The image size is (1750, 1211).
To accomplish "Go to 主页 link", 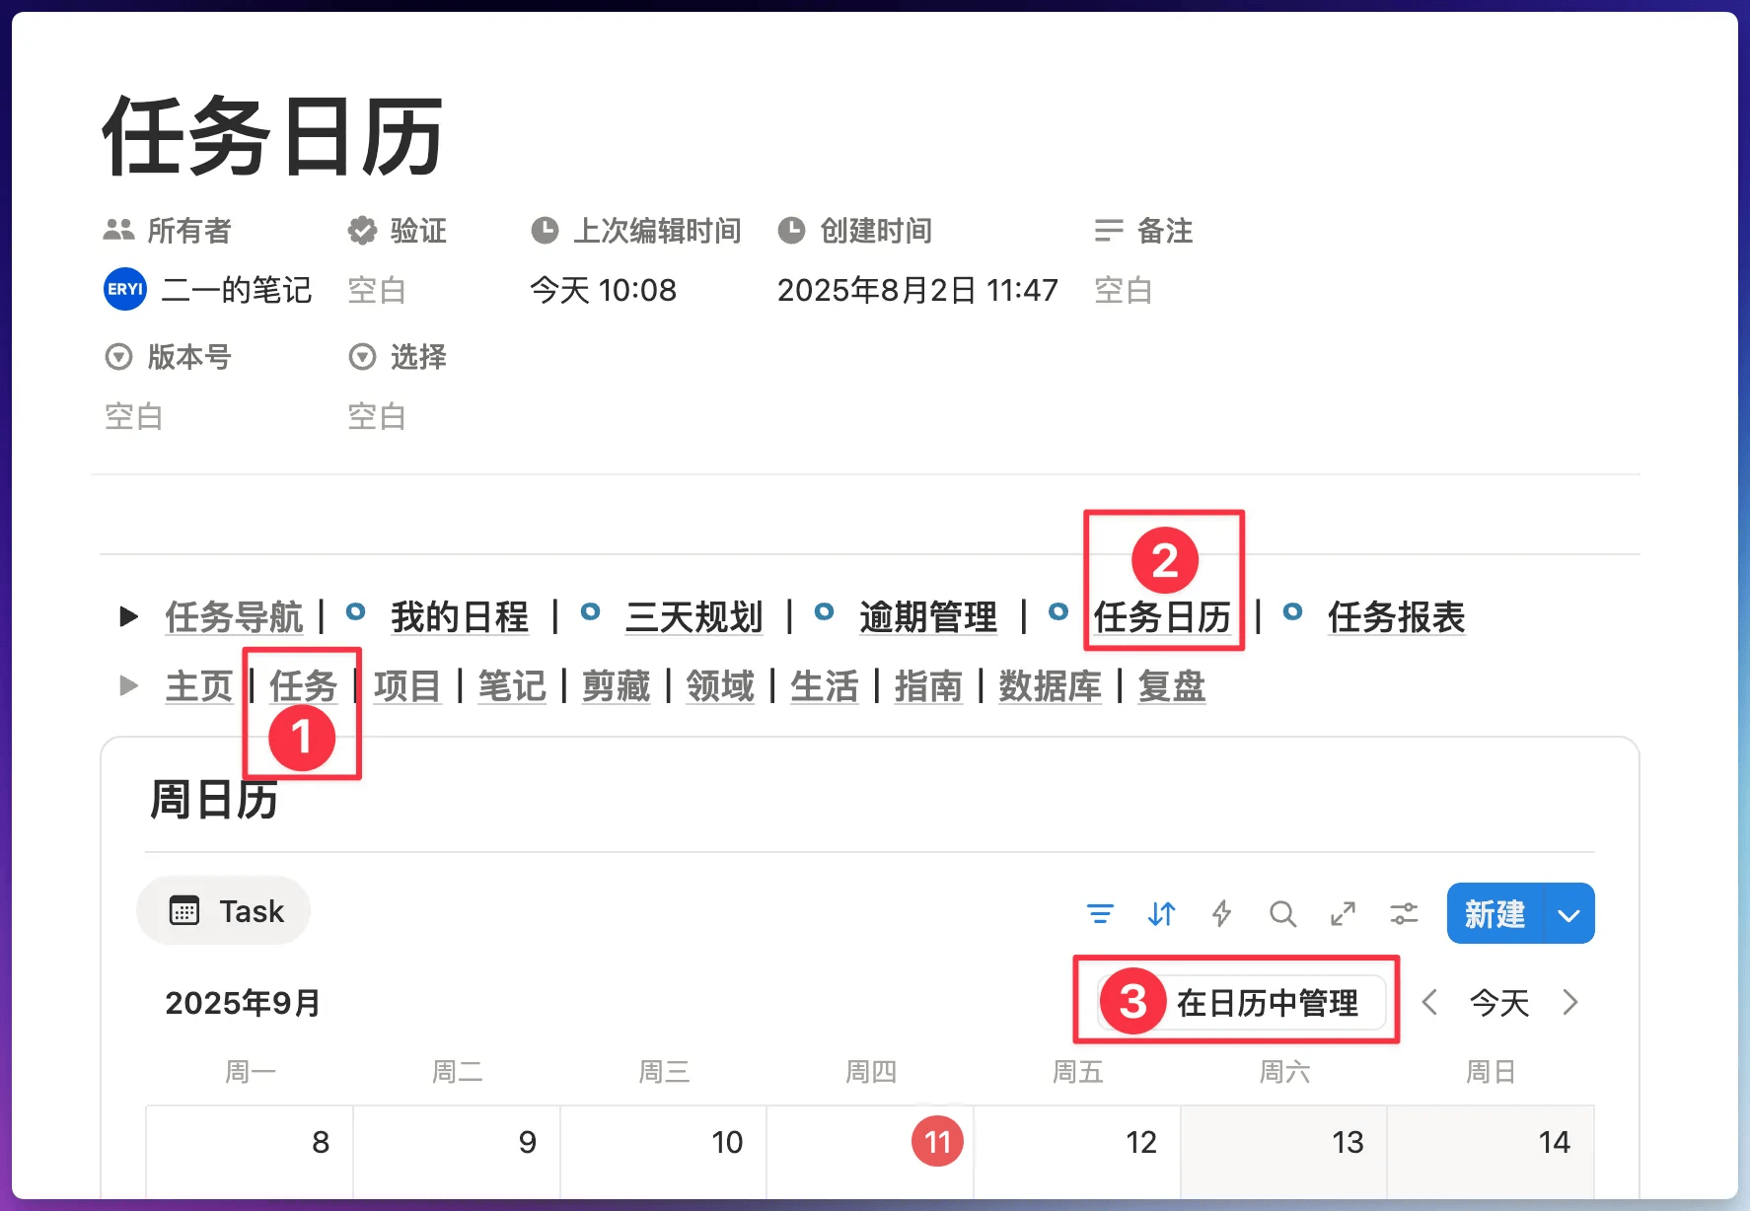I will click(199, 685).
